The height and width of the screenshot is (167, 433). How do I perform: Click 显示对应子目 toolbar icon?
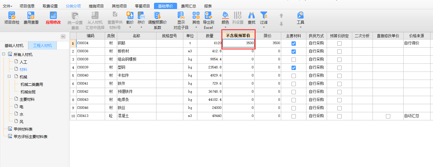click(181, 16)
